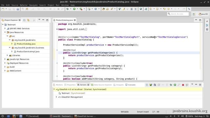Expand JAX-WS Web Services node

pyautogui.click(x=5, y=29)
